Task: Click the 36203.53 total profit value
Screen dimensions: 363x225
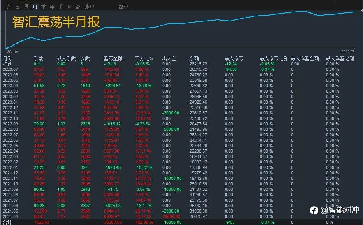Action: pyautogui.click(x=113, y=222)
